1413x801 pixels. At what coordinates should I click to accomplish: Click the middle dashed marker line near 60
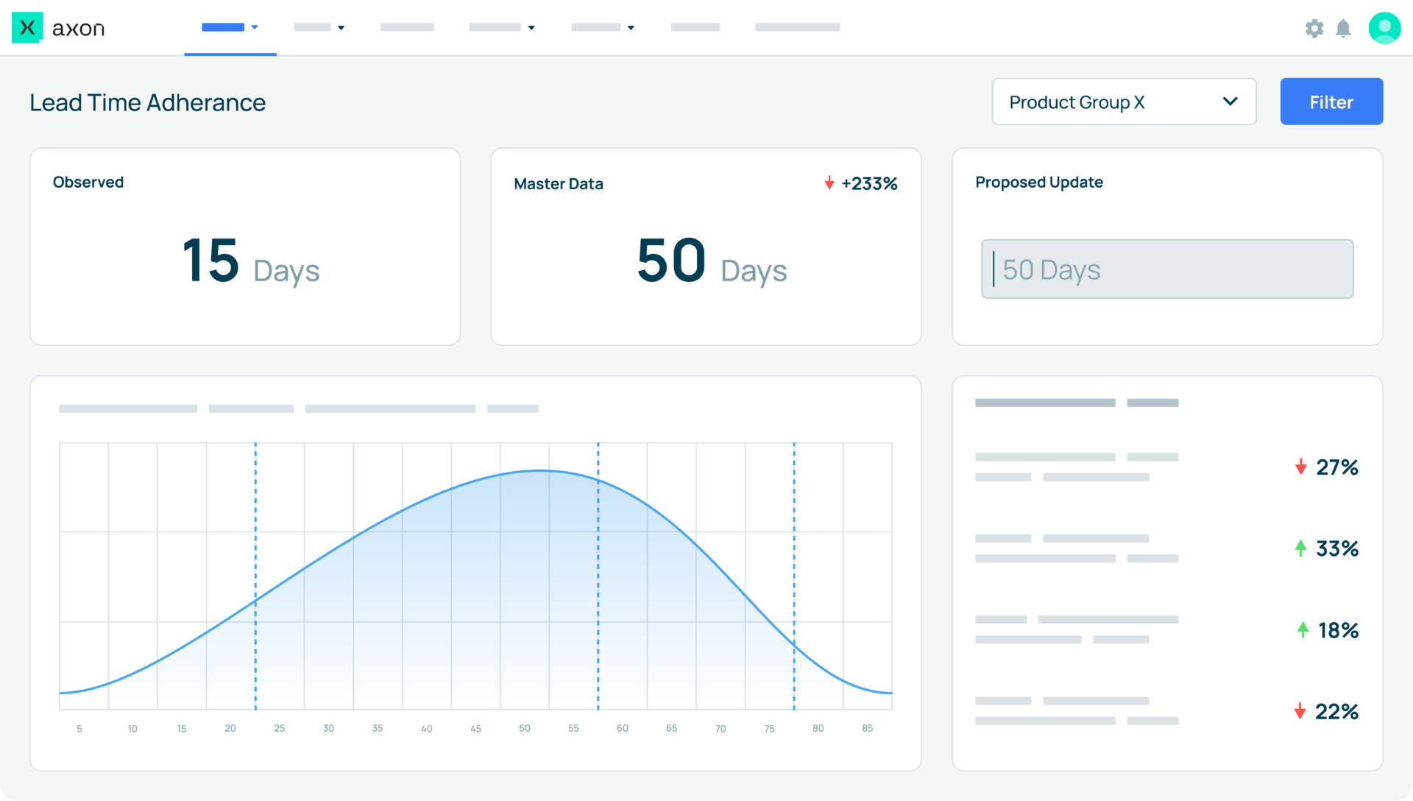tap(598, 576)
